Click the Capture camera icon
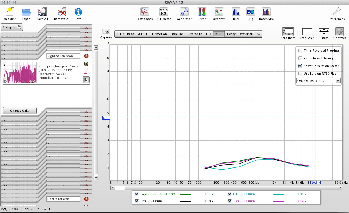 (x=106, y=32)
